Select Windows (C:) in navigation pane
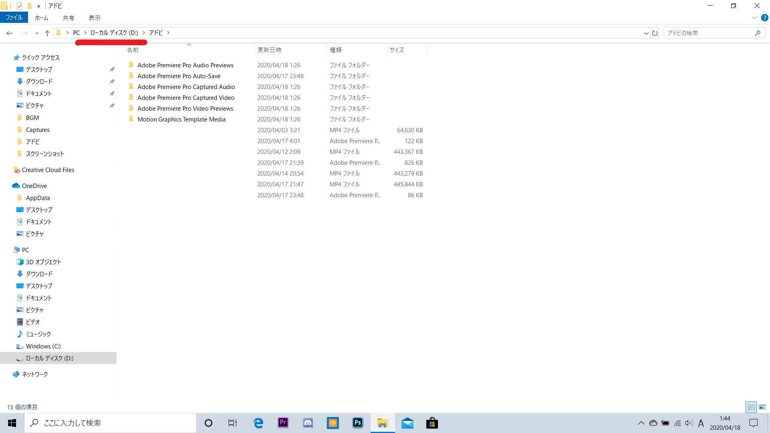The image size is (770, 433). [43, 346]
